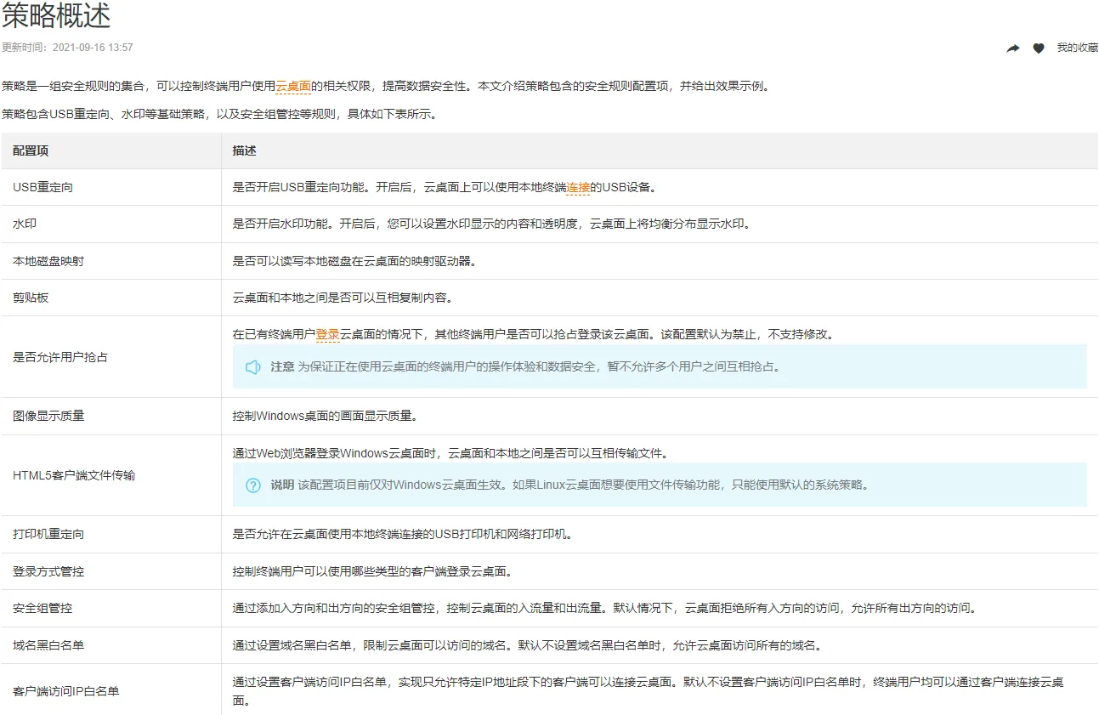Image resolution: width=1099 pixels, height=715 pixels.
Task: Click the question mark icon beside 说明
Action: click(252, 485)
